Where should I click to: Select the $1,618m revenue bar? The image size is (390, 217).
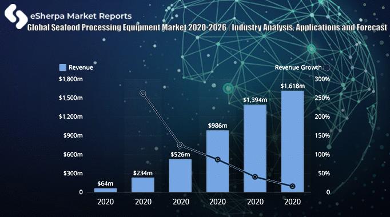[293, 142]
